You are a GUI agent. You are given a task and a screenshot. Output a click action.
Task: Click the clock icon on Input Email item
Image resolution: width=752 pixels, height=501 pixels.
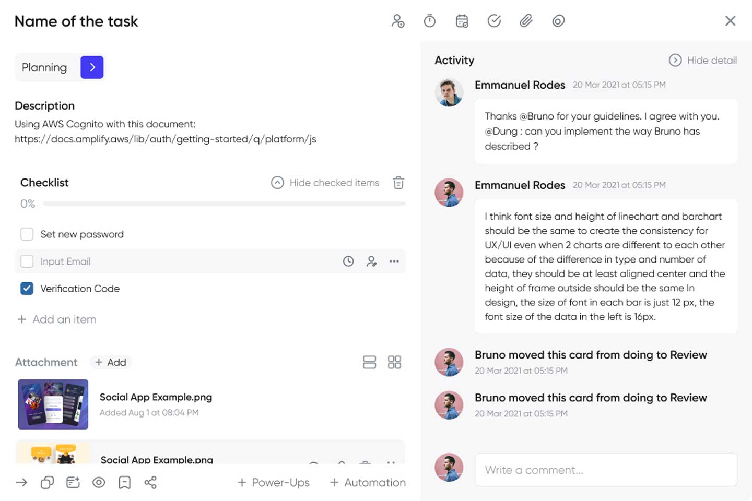tap(348, 261)
